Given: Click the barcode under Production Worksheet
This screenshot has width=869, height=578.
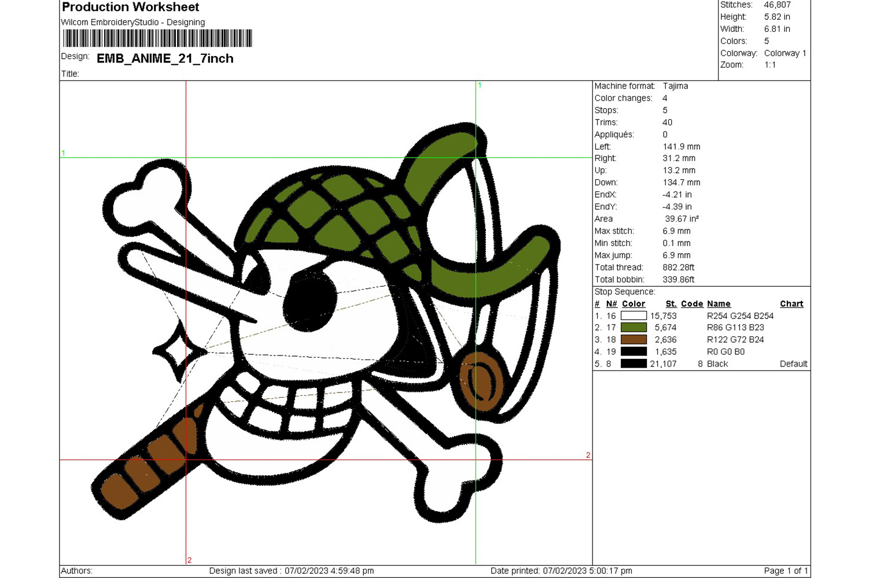Looking at the screenshot, I should [157, 38].
